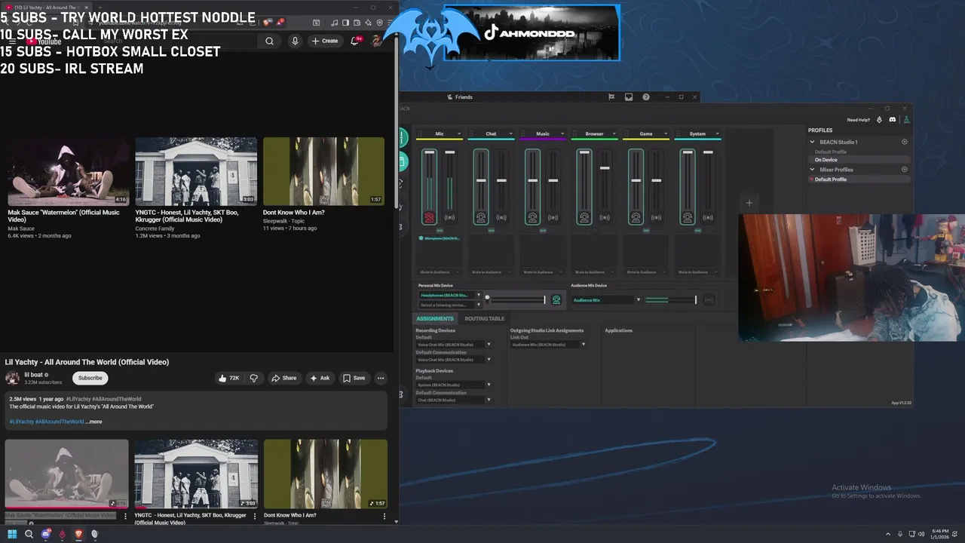Toggle System channel personal mix headphone mute

pos(688,217)
